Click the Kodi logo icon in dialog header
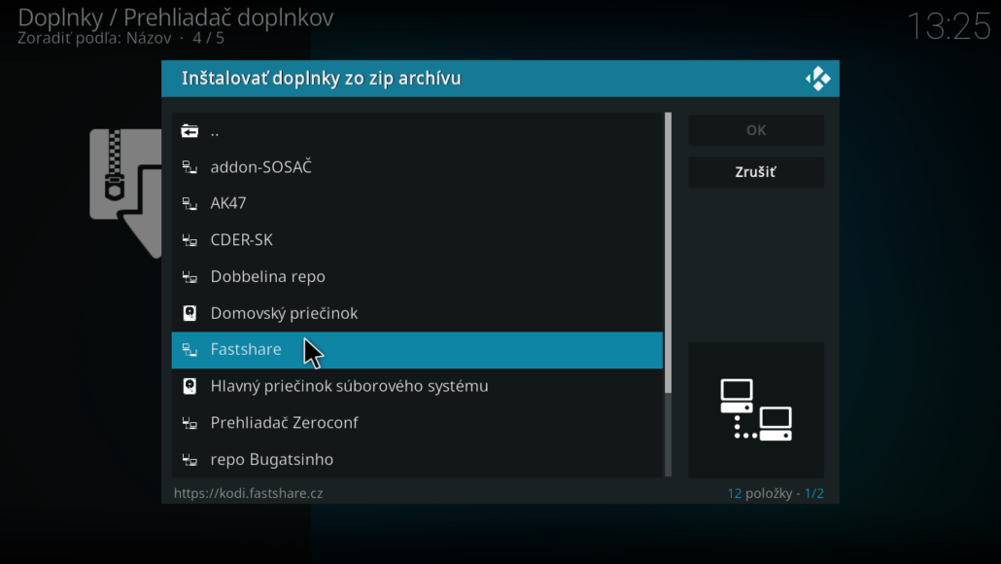This screenshot has width=1001, height=564. 817,78
